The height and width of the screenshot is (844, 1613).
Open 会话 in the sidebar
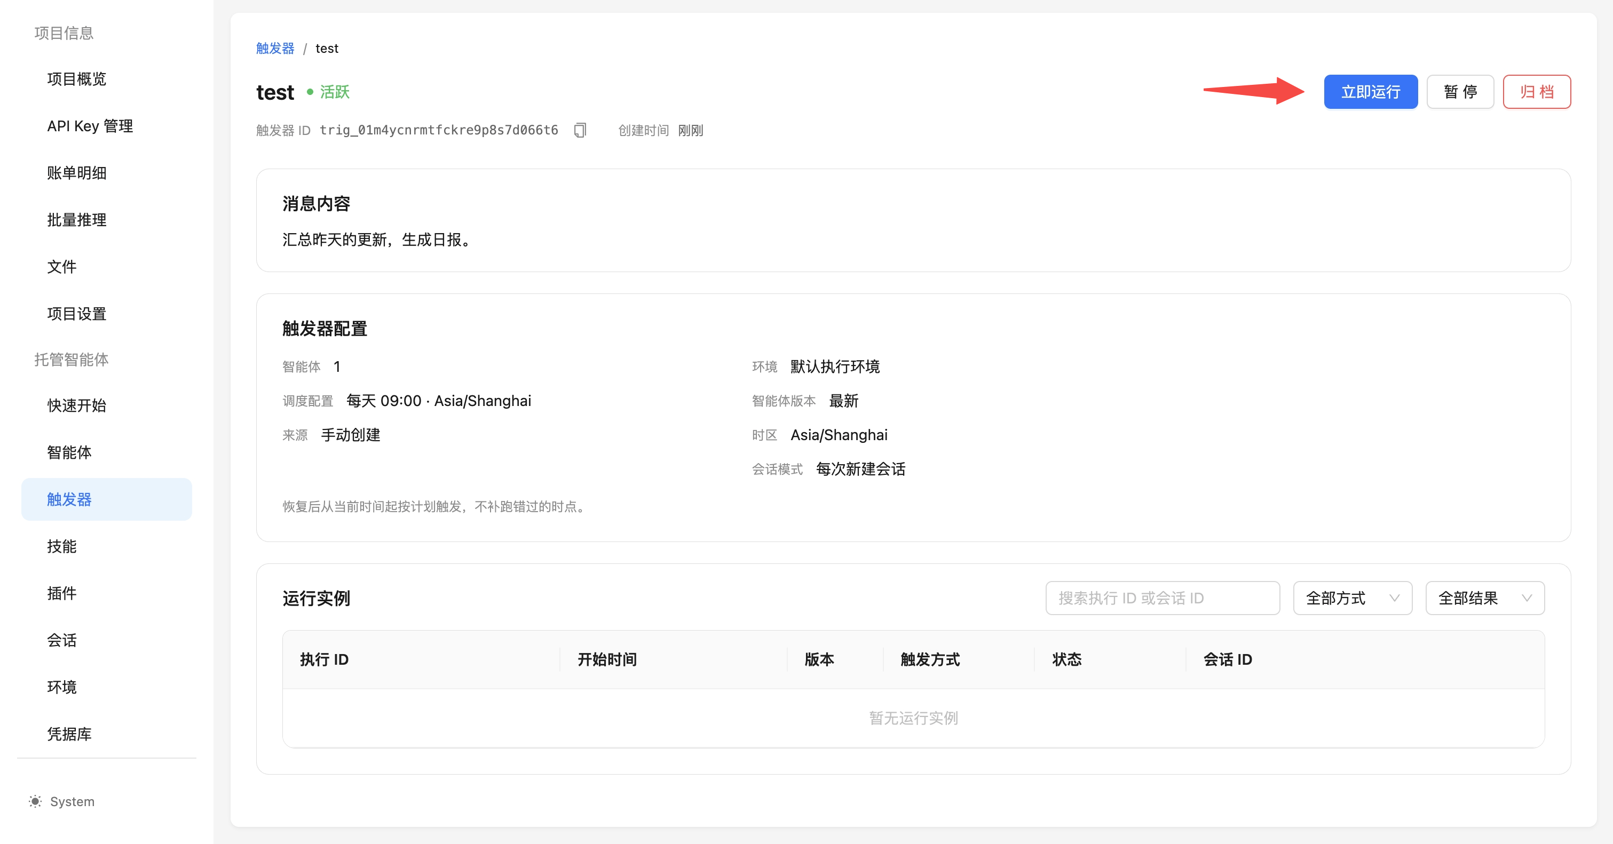106,640
